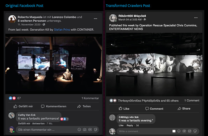The width and height of the screenshot is (208, 136).
Task: Click camera icon in Gib einen Kommentar field
Action: pos(85,130)
